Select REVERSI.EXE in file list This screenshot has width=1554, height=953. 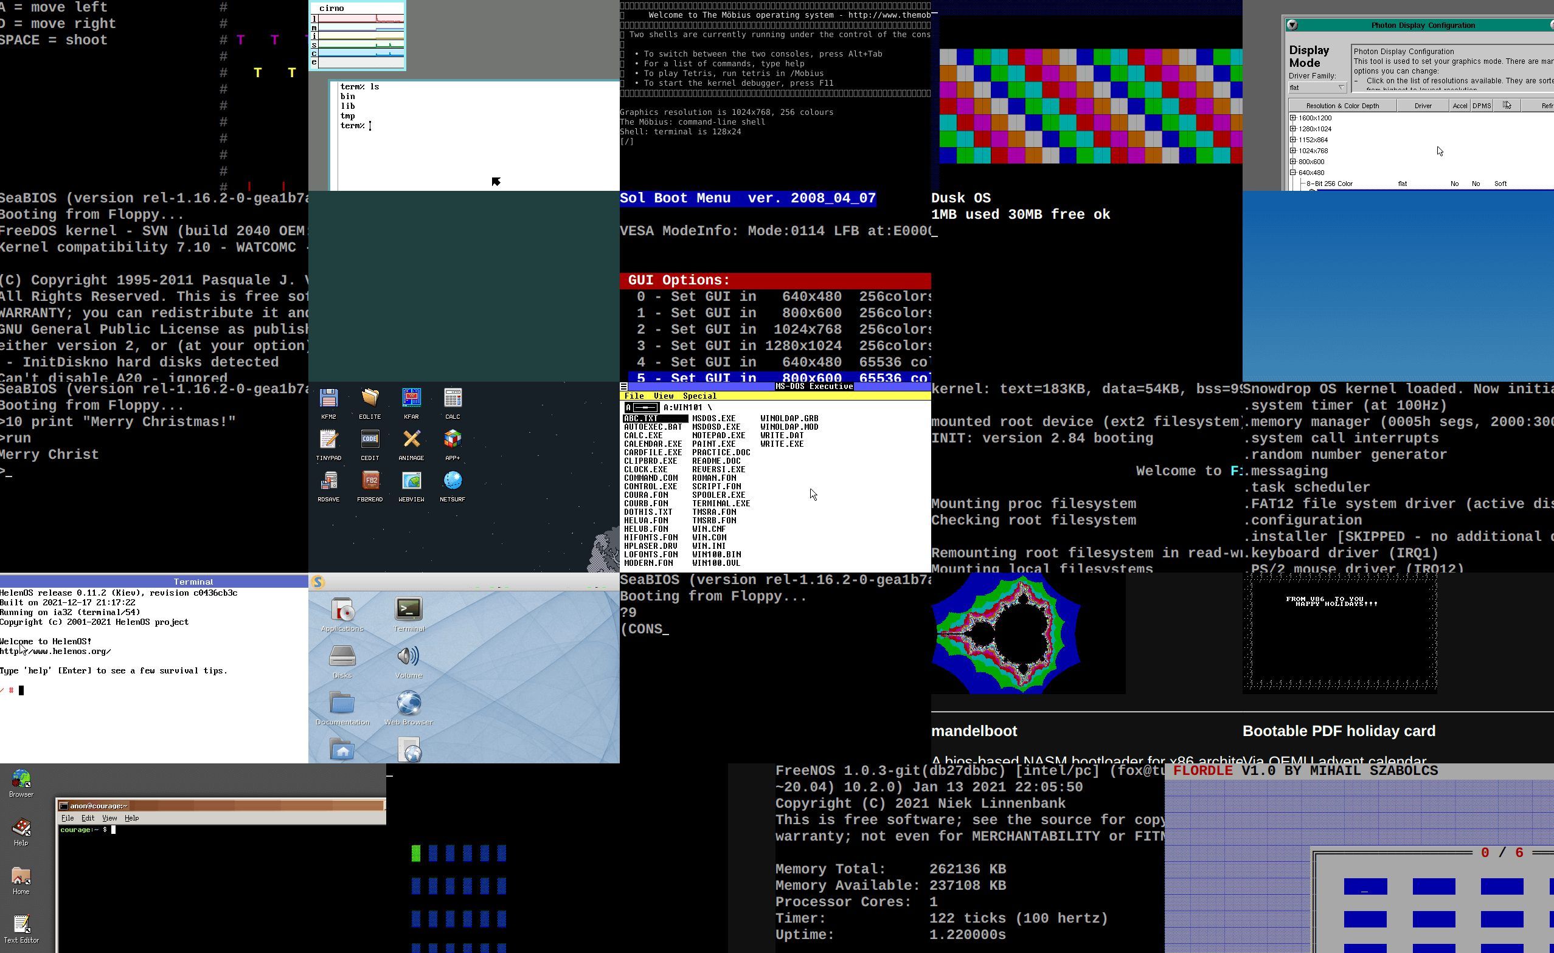coord(718,470)
